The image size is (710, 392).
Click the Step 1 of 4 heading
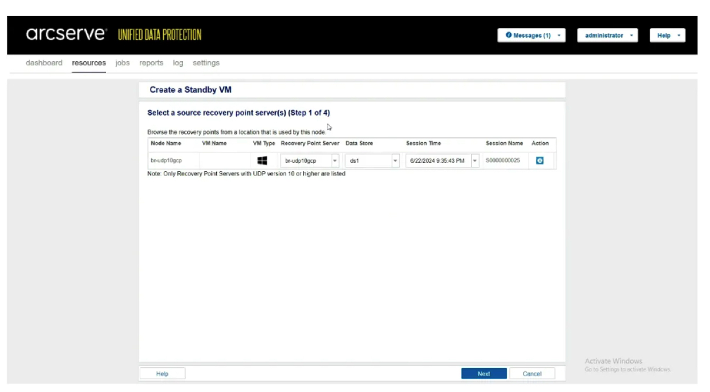[238, 113]
